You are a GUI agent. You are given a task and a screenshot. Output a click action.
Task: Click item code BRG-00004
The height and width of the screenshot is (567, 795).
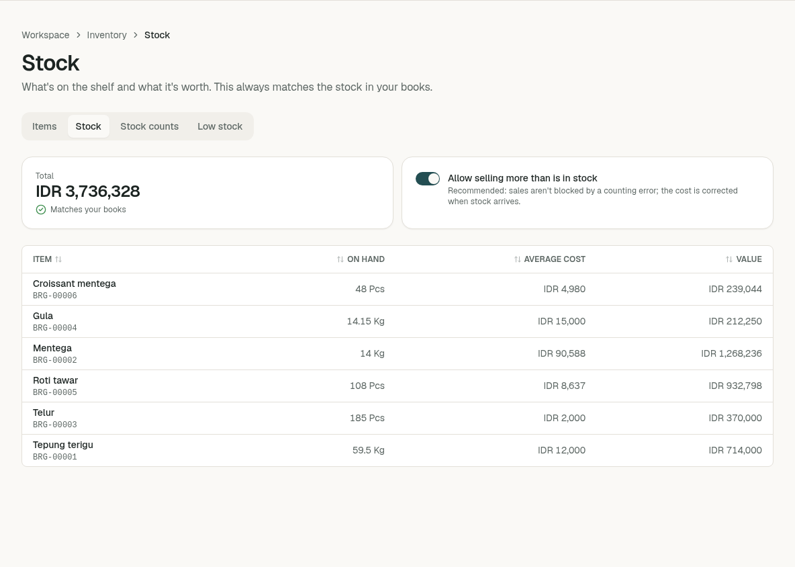(x=55, y=328)
